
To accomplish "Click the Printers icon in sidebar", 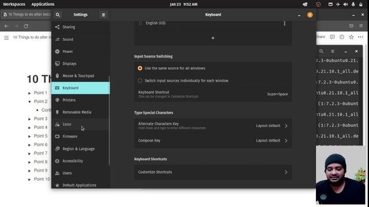I will coord(57,100).
